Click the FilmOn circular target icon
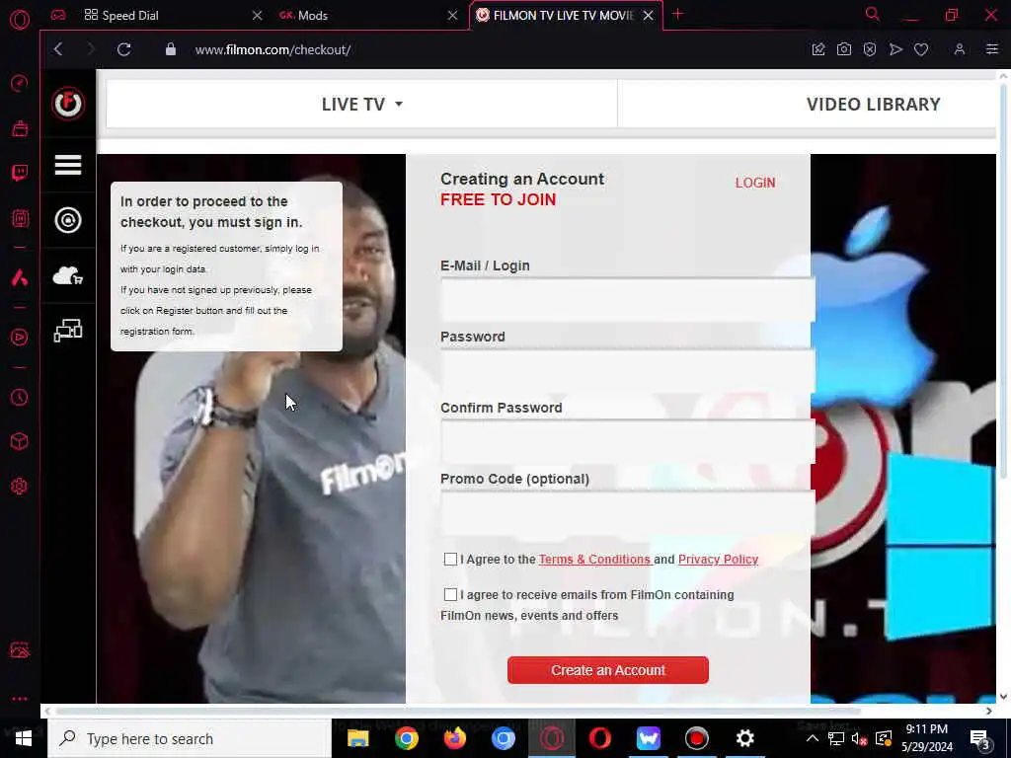This screenshot has width=1011, height=758. [68, 220]
